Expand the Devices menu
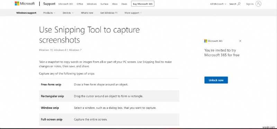277x129 pixels. point(68,13)
